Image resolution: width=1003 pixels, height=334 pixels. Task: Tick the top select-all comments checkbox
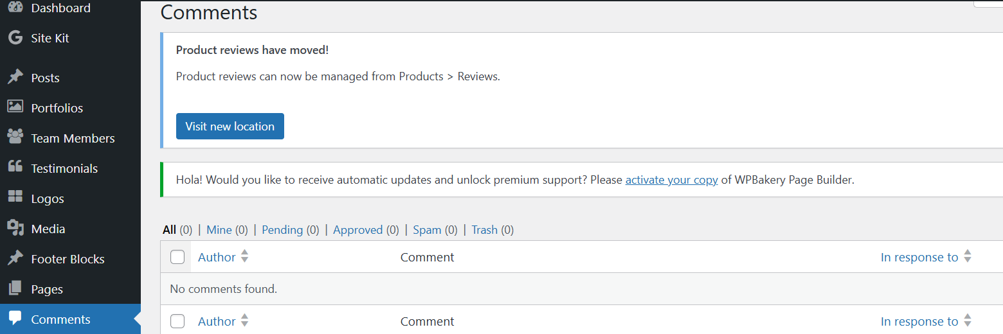click(x=177, y=257)
